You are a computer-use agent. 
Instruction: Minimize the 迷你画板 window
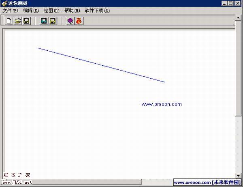point(224,3)
